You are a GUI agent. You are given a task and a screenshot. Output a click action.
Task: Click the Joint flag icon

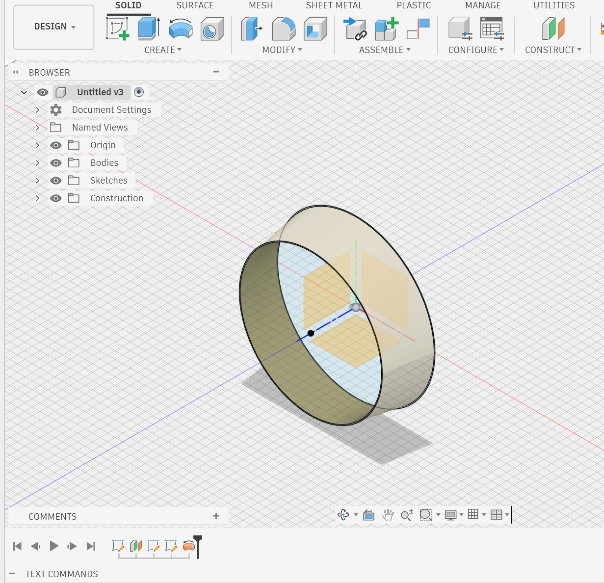[418, 28]
